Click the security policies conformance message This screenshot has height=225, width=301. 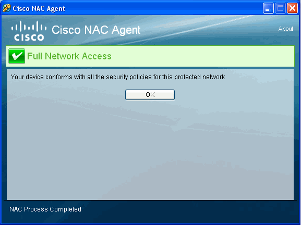click(x=118, y=77)
